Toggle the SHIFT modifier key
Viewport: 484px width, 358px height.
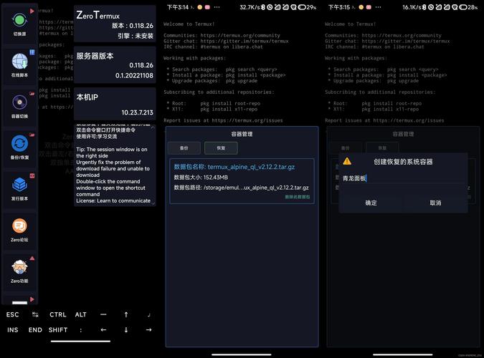click(58, 330)
